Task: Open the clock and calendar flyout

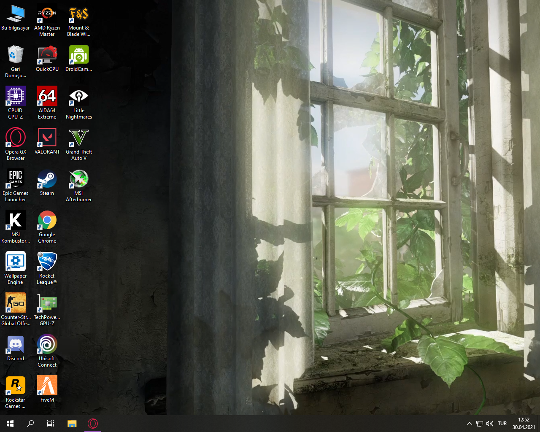Action: (524, 424)
